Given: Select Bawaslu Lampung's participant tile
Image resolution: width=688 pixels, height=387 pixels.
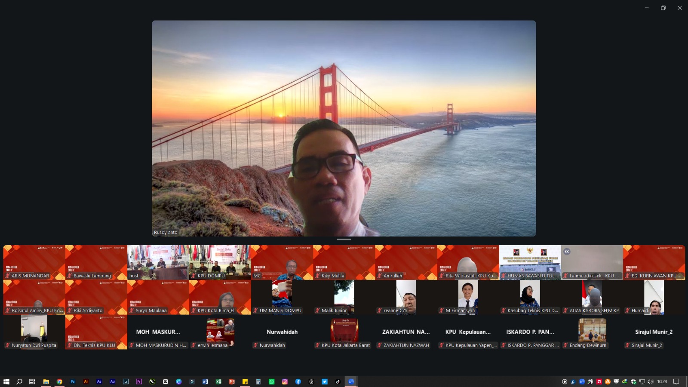Looking at the screenshot, I should pyautogui.click(x=96, y=262).
